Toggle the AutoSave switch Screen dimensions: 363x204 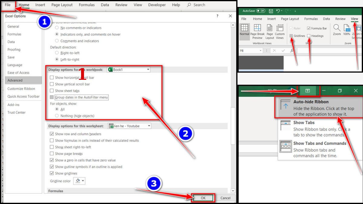pyautogui.click(x=260, y=11)
